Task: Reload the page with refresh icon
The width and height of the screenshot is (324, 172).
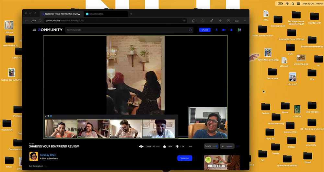Action: 40,21
